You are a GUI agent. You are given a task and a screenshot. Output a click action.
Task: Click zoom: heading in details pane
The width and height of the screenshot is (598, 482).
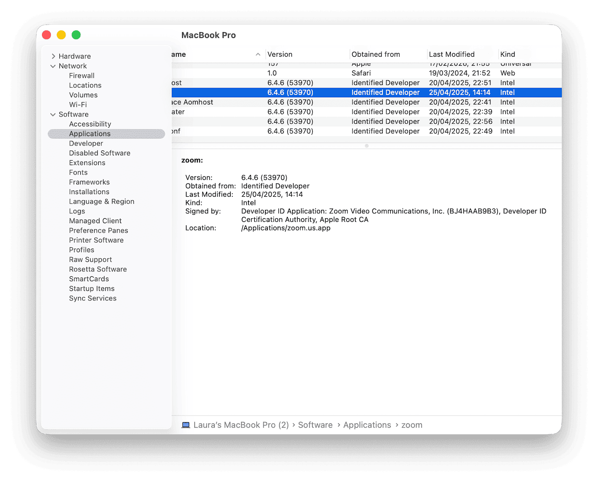[x=192, y=160]
